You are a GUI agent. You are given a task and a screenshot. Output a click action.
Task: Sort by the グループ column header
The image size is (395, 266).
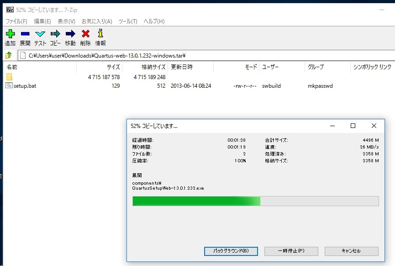pyautogui.click(x=327, y=67)
